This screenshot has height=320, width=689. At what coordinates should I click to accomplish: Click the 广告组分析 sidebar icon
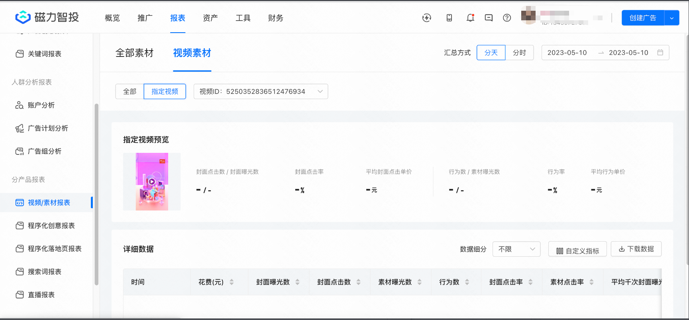pyautogui.click(x=20, y=151)
